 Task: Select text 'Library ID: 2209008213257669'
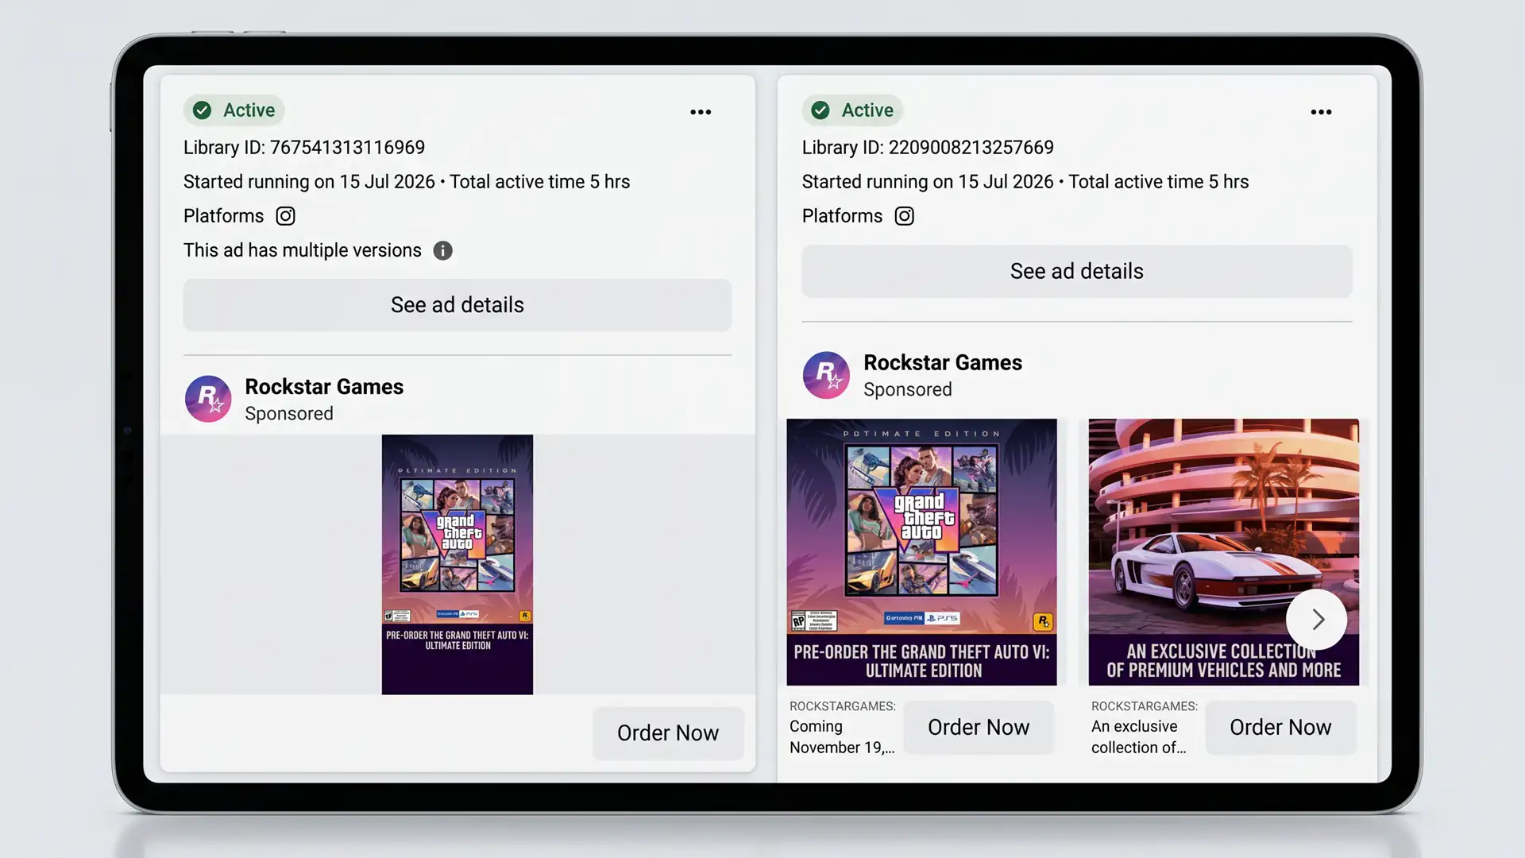(x=928, y=148)
